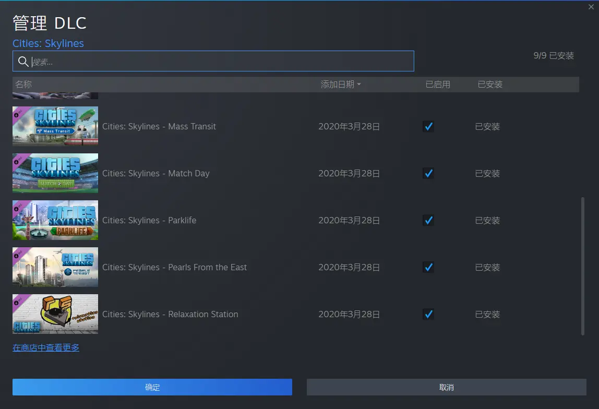Screen dimensions: 599x409
Task: Click the 在商店中查看更多 link
Action: 46,347
